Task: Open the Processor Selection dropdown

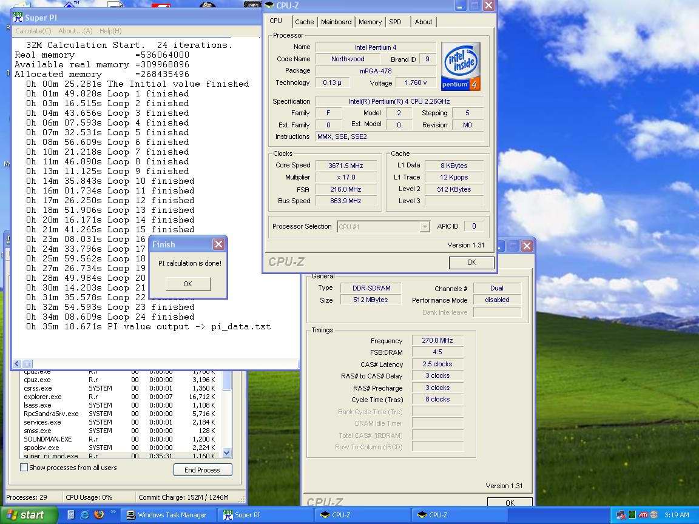Action: (x=425, y=227)
